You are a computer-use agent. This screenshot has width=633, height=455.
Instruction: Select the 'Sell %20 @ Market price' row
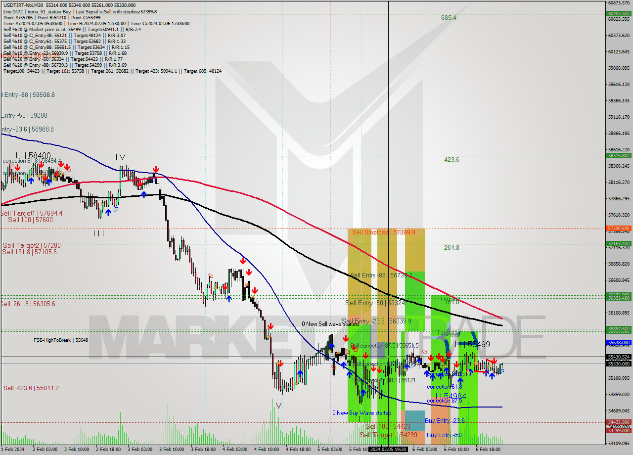(72, 29)
